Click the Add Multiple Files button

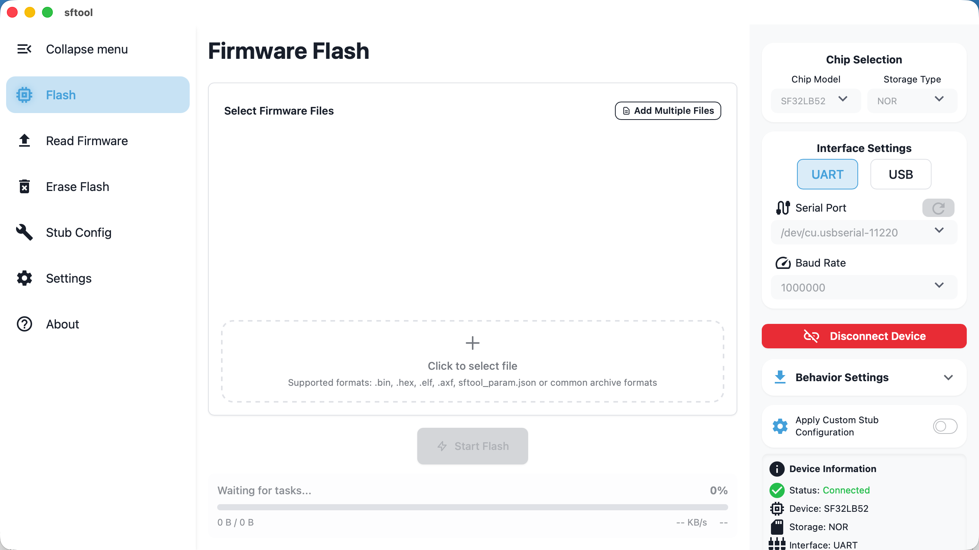(x=668, y=111)
